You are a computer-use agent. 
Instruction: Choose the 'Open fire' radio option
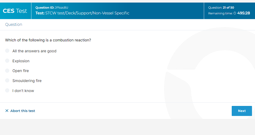[x=7, y=71]
